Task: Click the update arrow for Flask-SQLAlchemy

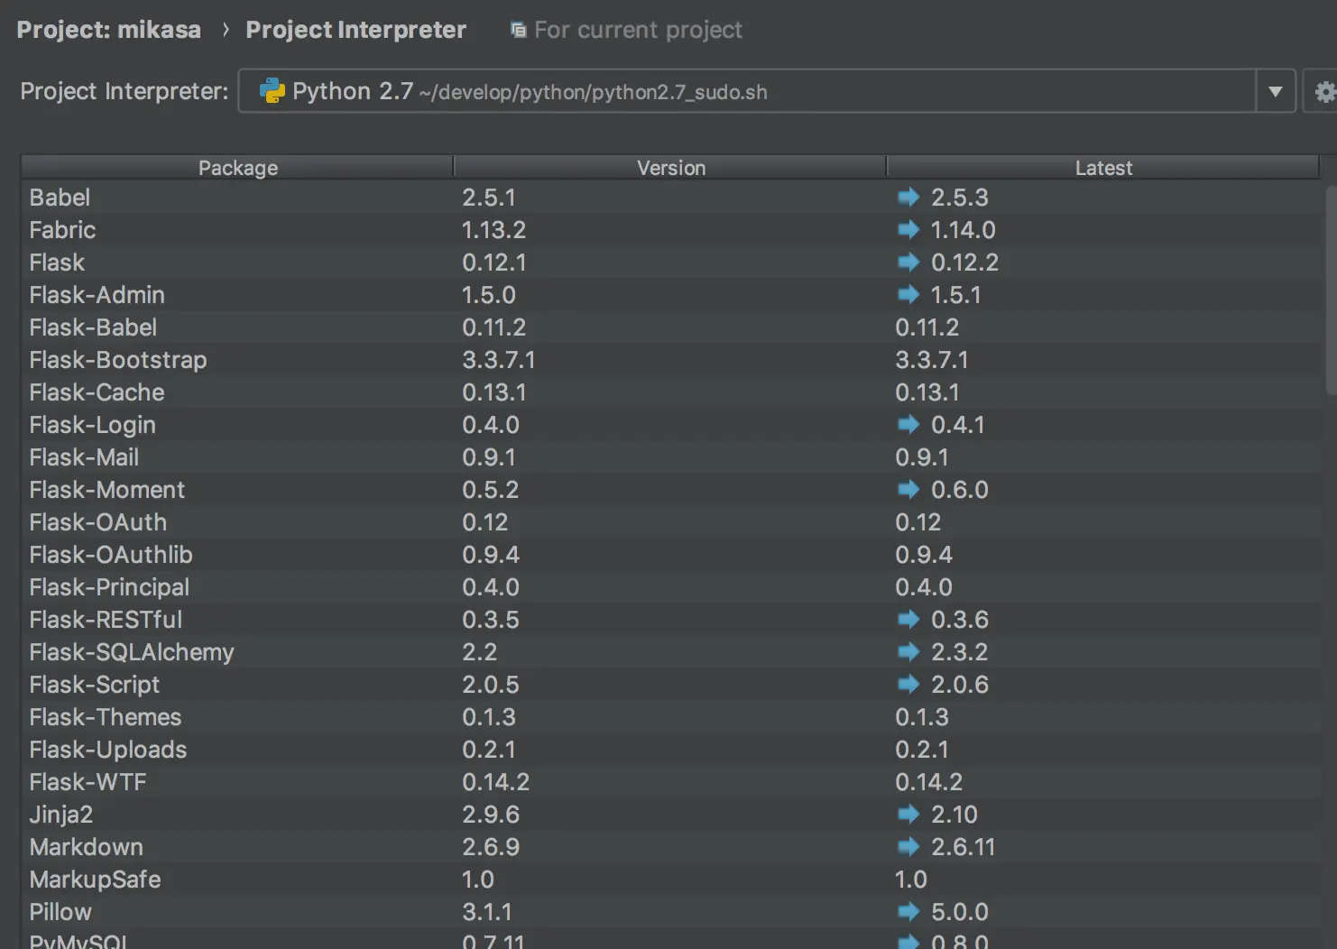Action: [908, 651]
